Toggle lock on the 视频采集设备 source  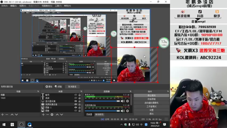coord(79,104)
